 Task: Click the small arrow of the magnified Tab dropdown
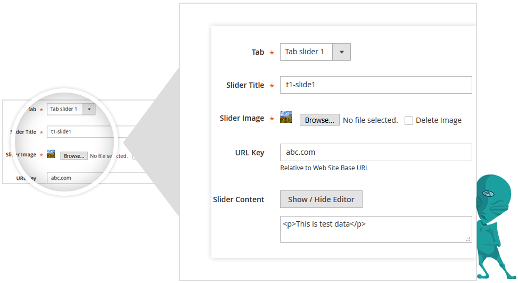pos(89,109)
